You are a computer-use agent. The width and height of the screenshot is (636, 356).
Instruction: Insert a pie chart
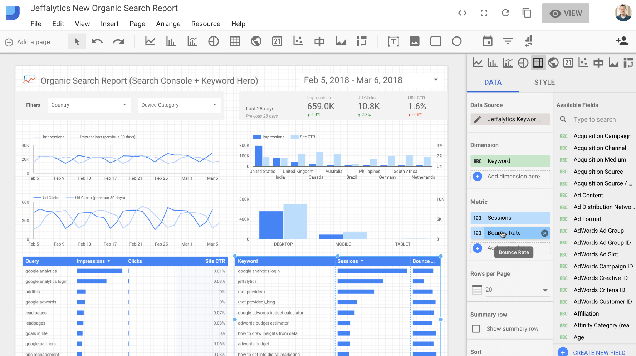[x=214, y=41]
